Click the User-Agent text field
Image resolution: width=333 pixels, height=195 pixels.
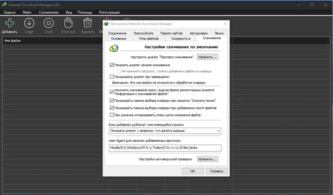point(165,148)
